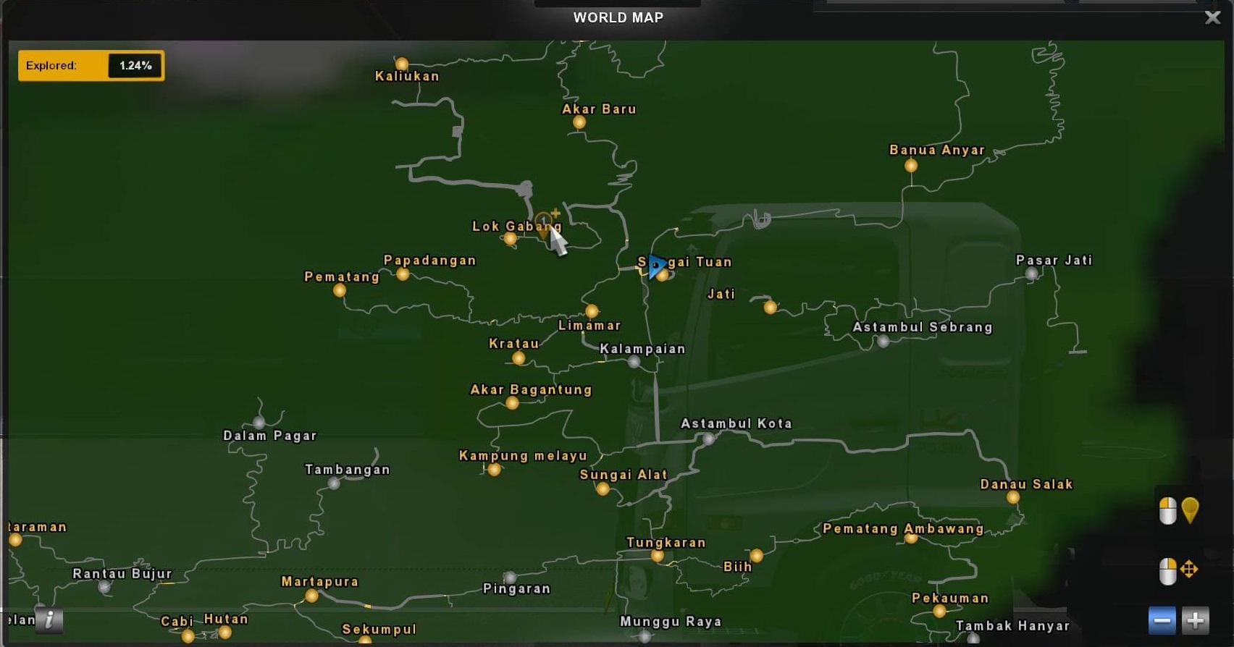Screen dimensions: 1234x647
Task: Click the Kratau city marker
Action: coord(519,358)
